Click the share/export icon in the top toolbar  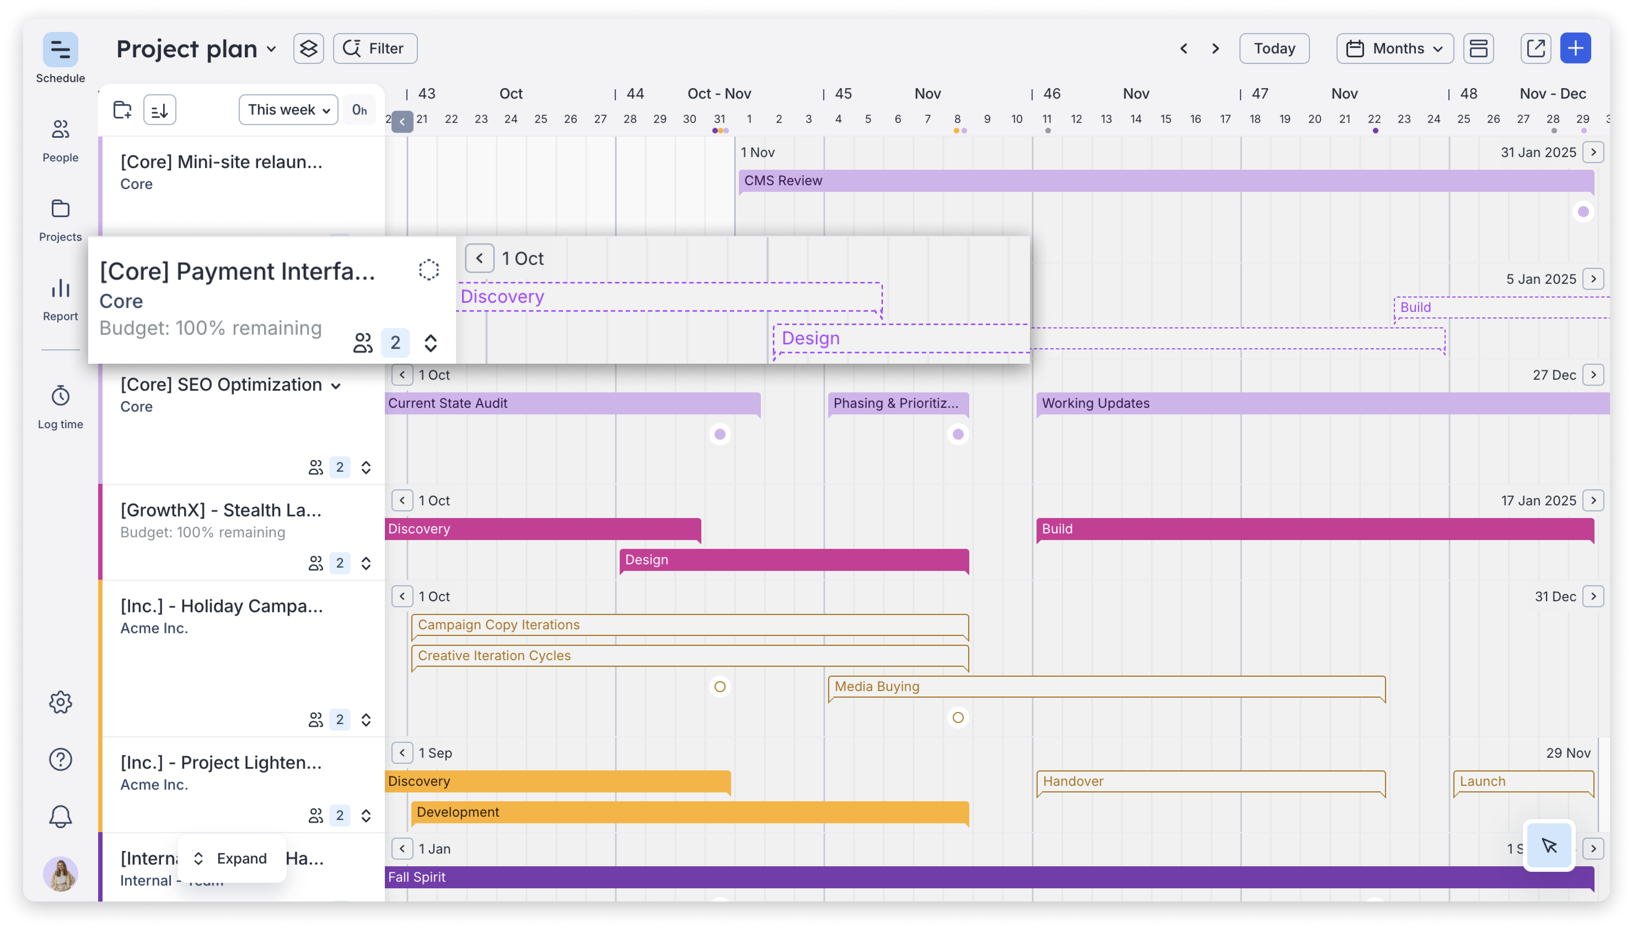coord(1536,48)
